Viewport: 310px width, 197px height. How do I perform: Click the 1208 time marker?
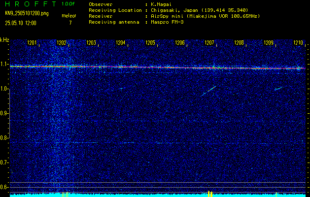(x=239, y=42)
